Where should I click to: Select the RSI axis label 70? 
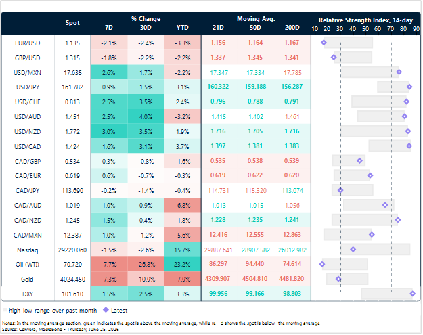391,29
